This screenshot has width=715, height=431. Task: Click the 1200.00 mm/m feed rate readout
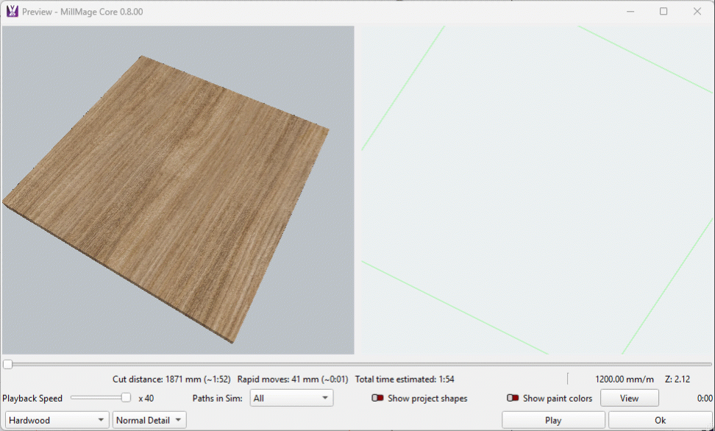point(624,380)
